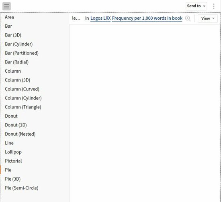Switch to Column (Triangle) chart
Image resolution: width=221 pixels, height=202 pixels.
[x=23, y=107]
